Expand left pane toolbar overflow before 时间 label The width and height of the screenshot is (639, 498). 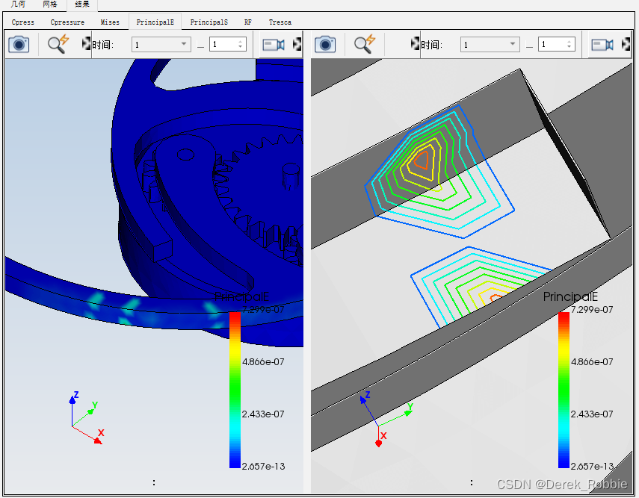(86, 43)
